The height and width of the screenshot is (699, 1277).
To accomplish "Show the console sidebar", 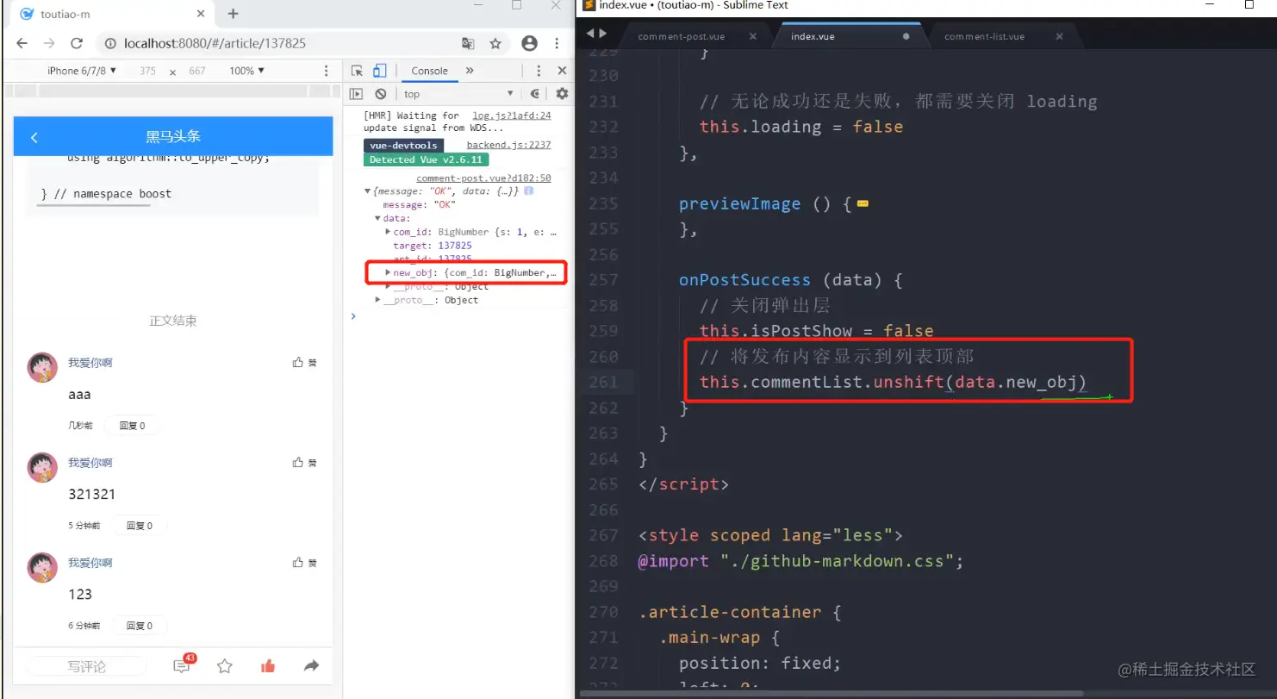I will coord(357,94).
